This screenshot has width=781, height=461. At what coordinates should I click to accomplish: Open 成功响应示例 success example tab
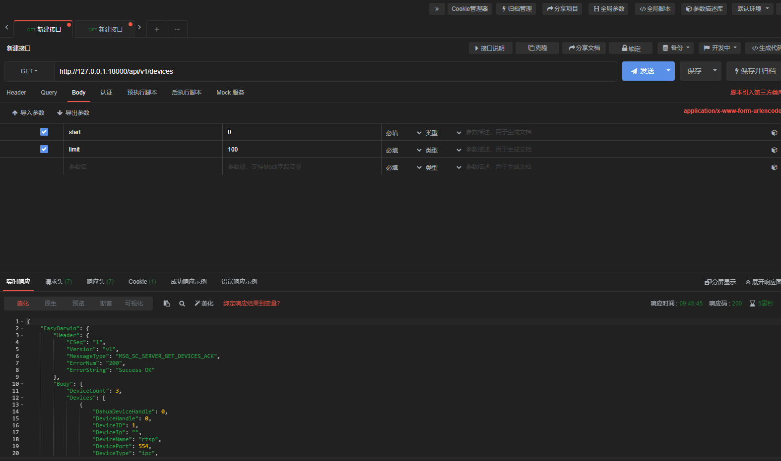click(189, 282)
